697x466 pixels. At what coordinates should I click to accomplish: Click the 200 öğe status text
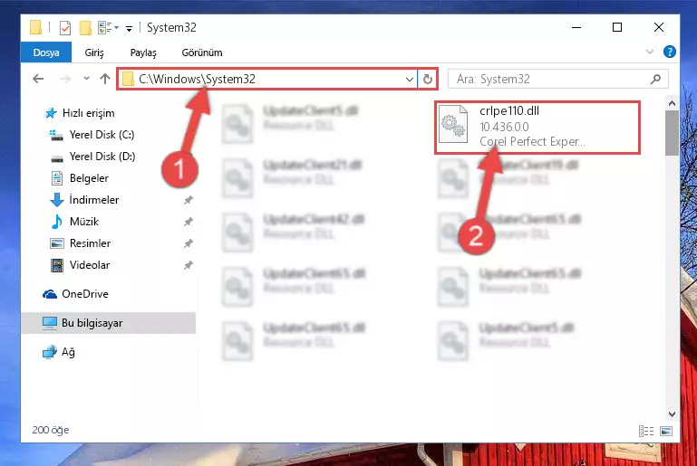click(50, 430)
